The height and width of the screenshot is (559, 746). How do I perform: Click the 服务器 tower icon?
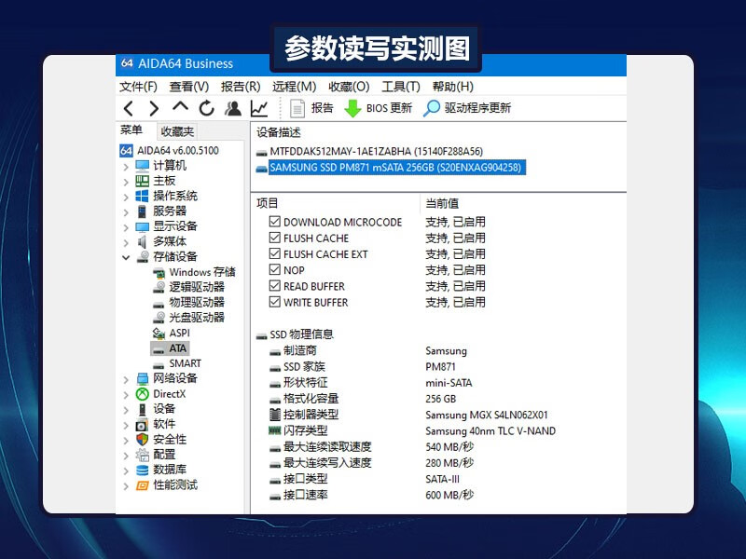point(143,211)
